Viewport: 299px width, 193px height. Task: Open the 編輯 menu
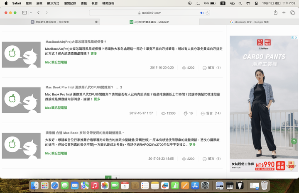click(x=39, y=3)
